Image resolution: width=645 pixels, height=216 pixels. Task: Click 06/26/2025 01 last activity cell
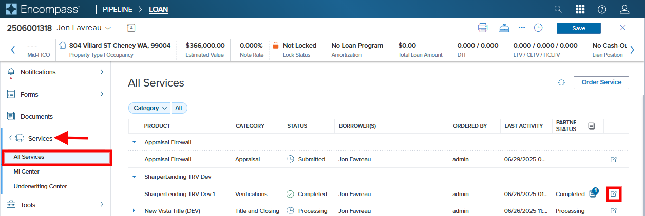pyautogui.click(x=526, y=194)
